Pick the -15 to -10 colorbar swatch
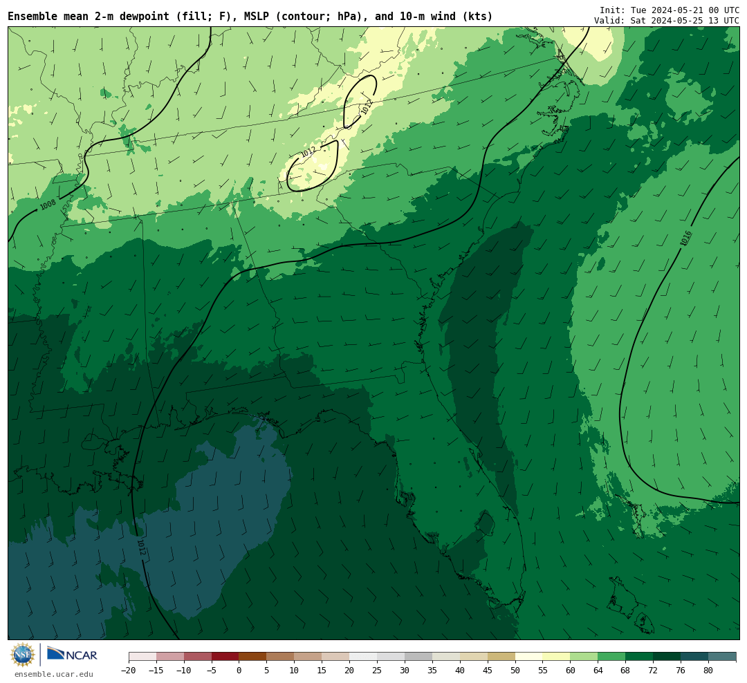 tap(170, 657)
